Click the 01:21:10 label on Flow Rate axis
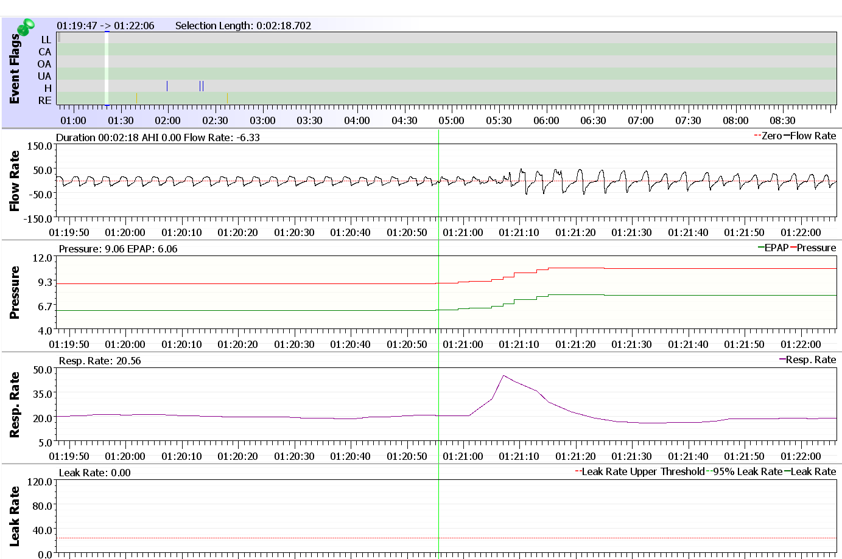Screen dimensions: 842x559 coord(519,232)
